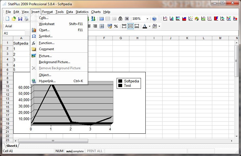
Task: Open the font color dropdown arrow
Action: pos(150,26)
